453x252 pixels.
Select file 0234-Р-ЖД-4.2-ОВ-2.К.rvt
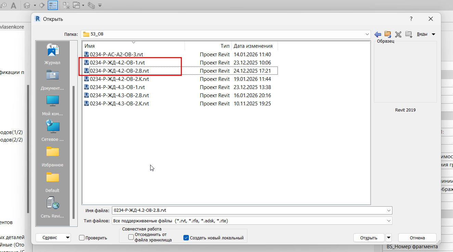coord(119,79)
